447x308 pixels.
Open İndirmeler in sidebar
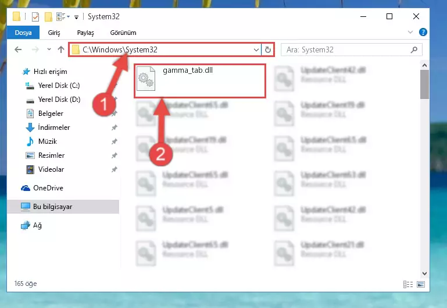(x=54, y=128)
